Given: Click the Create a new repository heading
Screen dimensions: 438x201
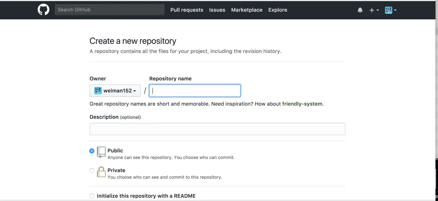Looking at the screenshot, I should 133,41.
